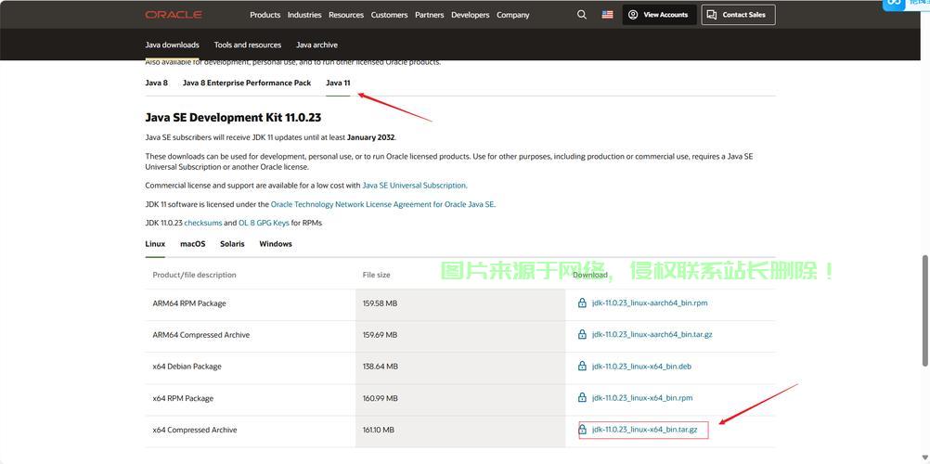
Task: Open the Partners menu
Action: click(430, 15)
